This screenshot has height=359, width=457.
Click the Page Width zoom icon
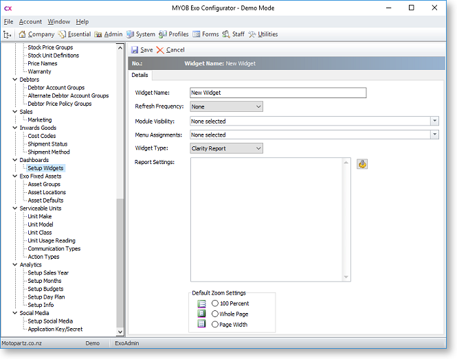pyautogui.click(x=201, y=324)
